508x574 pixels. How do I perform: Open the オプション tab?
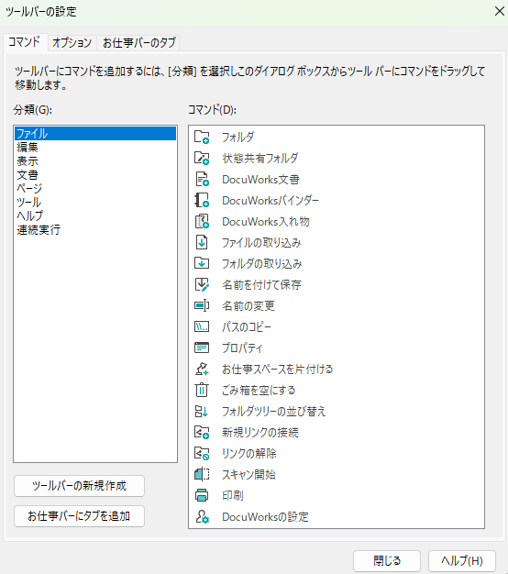pyautogui.click(x=72, y=43)
